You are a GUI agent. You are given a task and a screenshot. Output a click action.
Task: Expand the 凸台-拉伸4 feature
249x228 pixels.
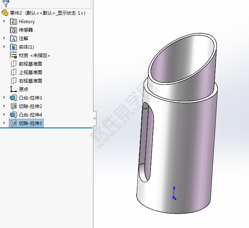click(4, 115)
